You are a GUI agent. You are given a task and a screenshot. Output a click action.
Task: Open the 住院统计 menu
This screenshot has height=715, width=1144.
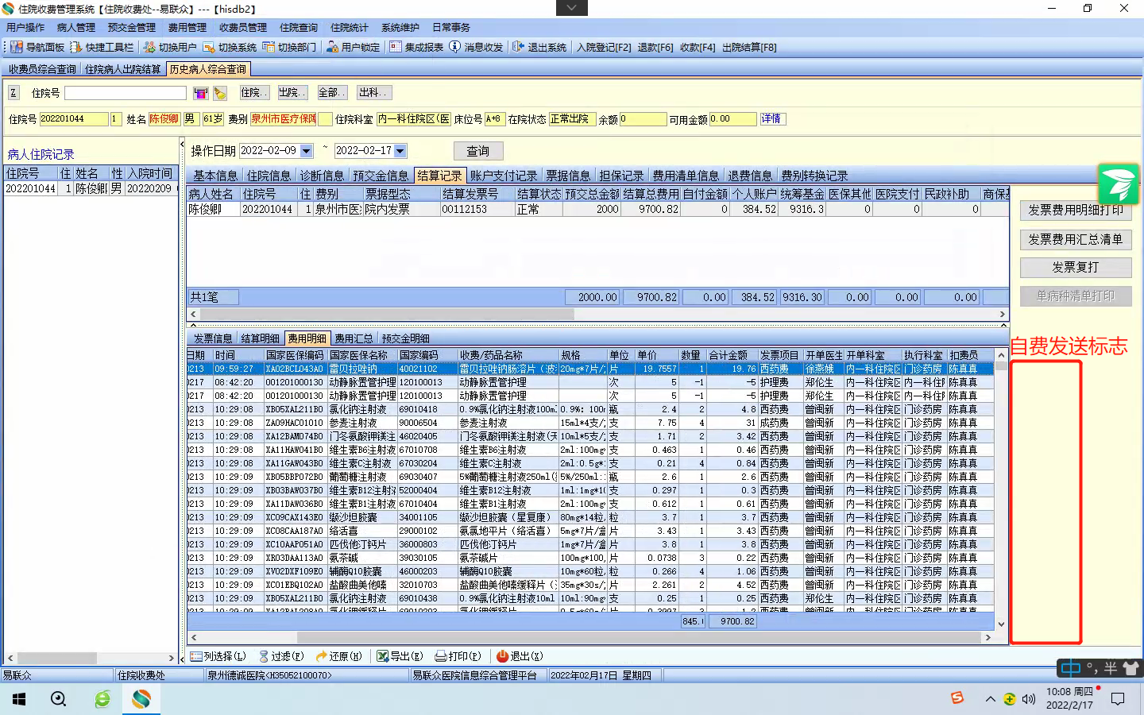pos(349,28)
